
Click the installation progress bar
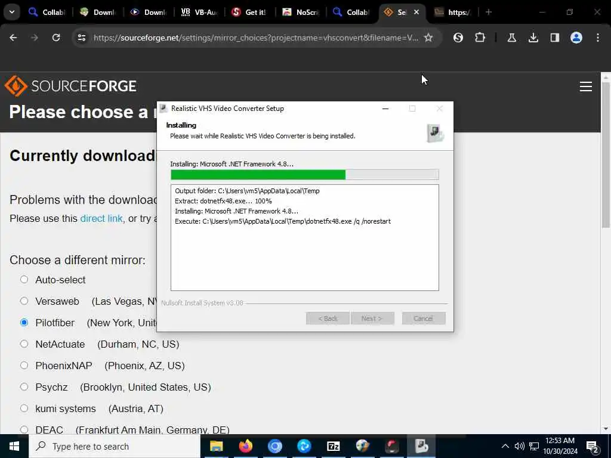[x=305, y=175]
